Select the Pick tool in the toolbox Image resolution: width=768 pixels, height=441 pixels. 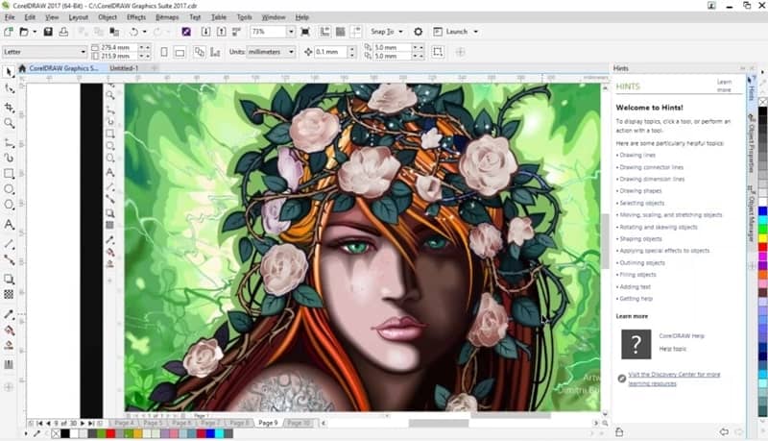9,72
